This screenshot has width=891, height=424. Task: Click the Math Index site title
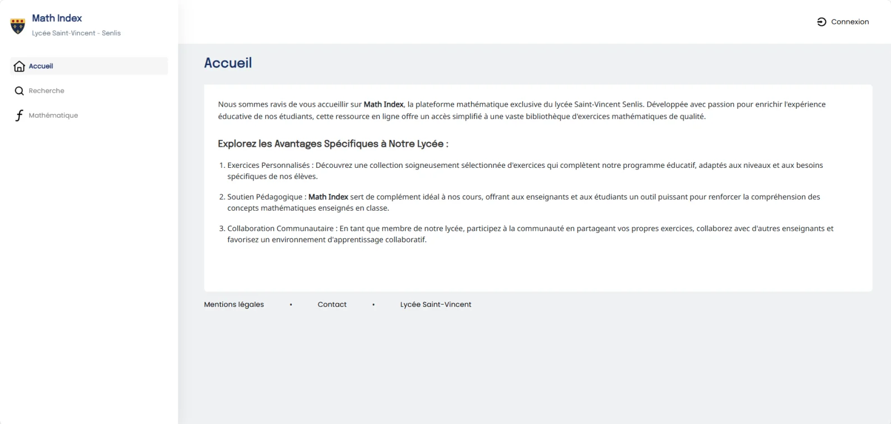click(57, 18)
